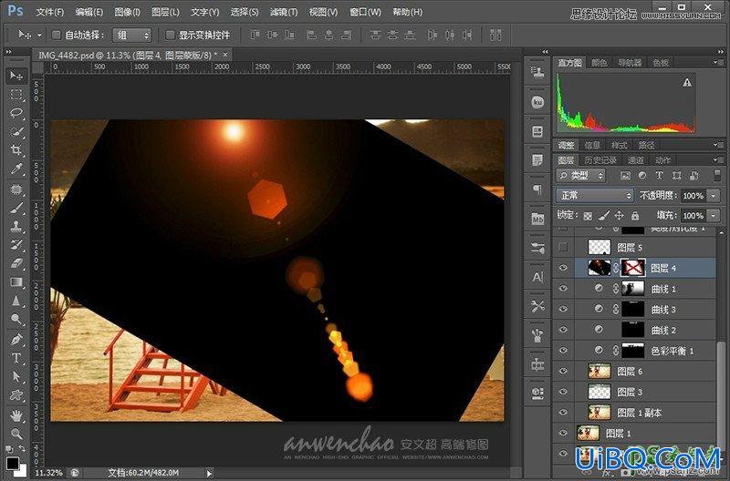
Task: Open the 正常 blend mode dropdown
Action: point(595,196)
